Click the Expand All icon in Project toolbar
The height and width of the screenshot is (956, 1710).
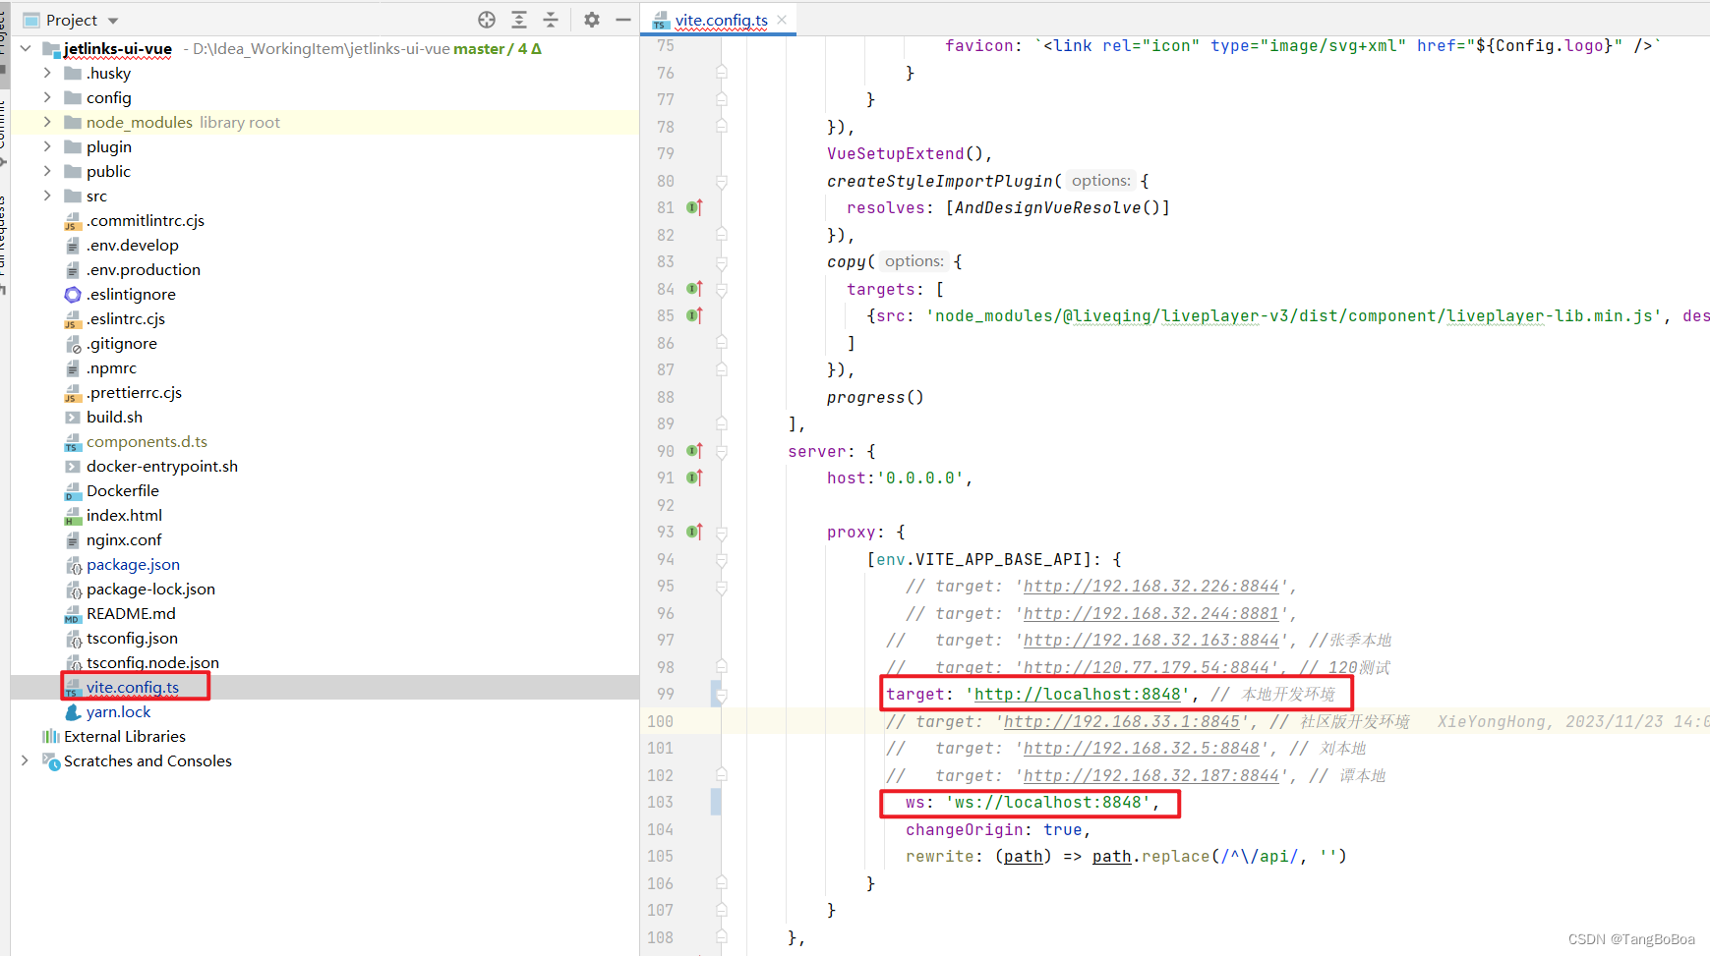519,20
